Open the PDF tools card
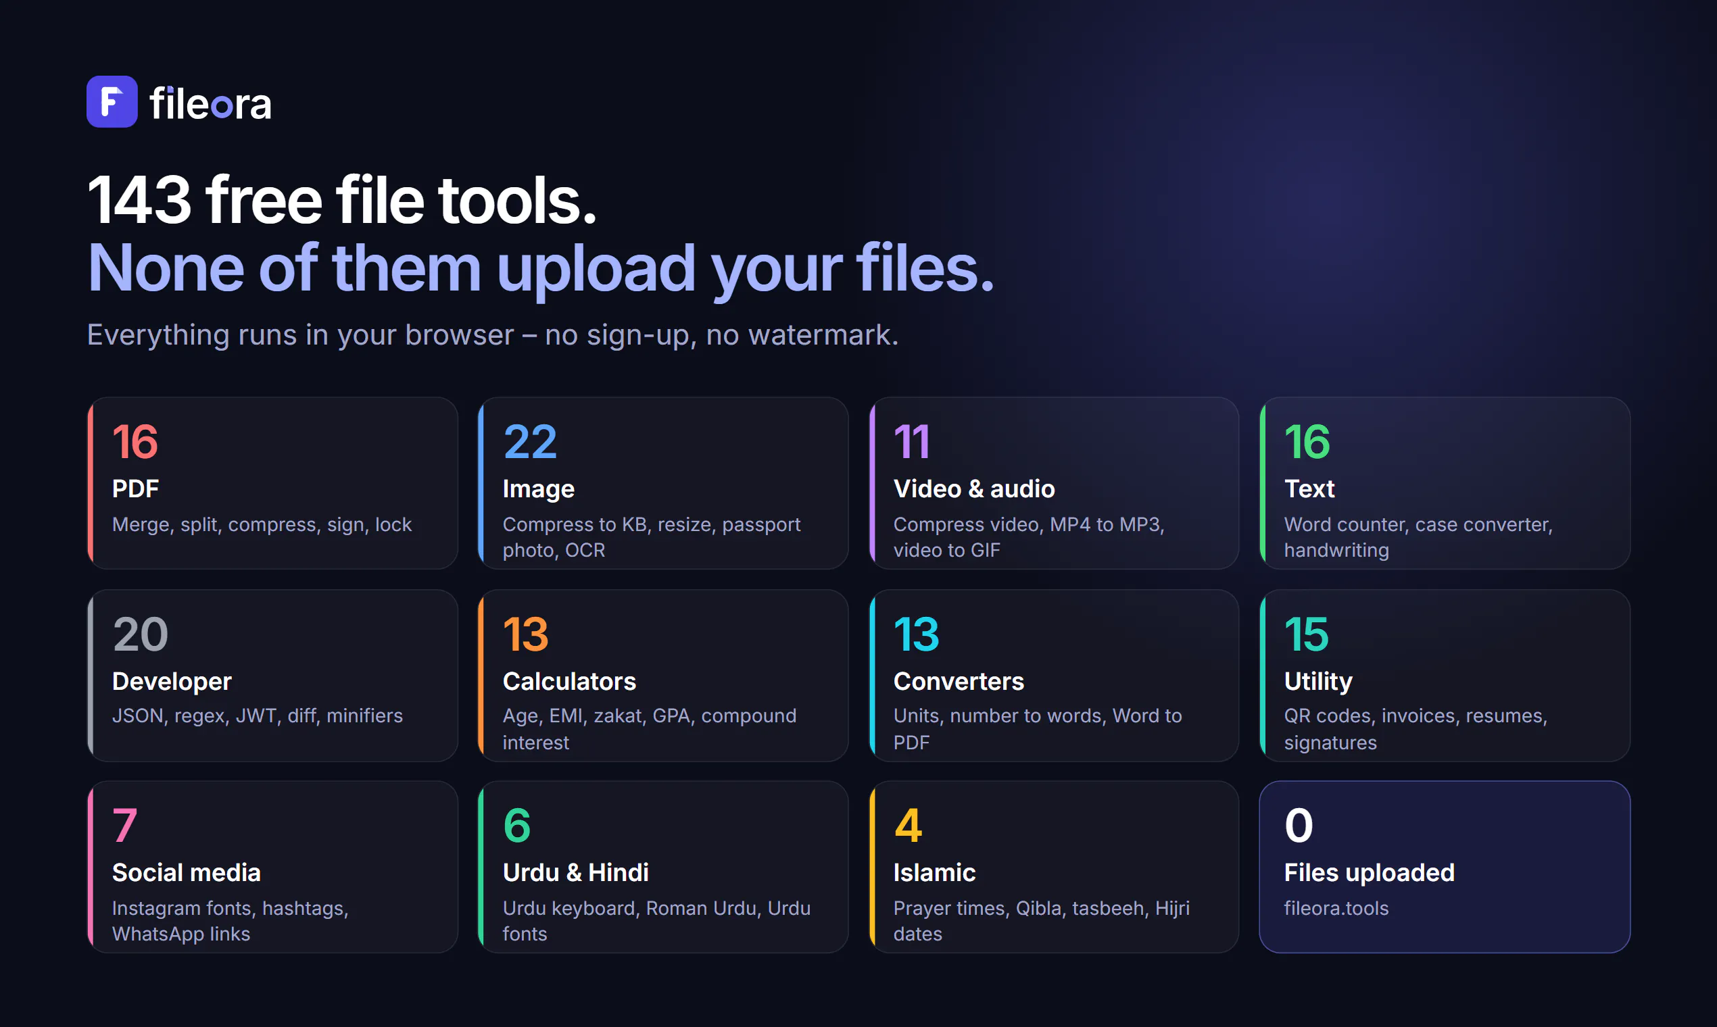 [273, 483]
